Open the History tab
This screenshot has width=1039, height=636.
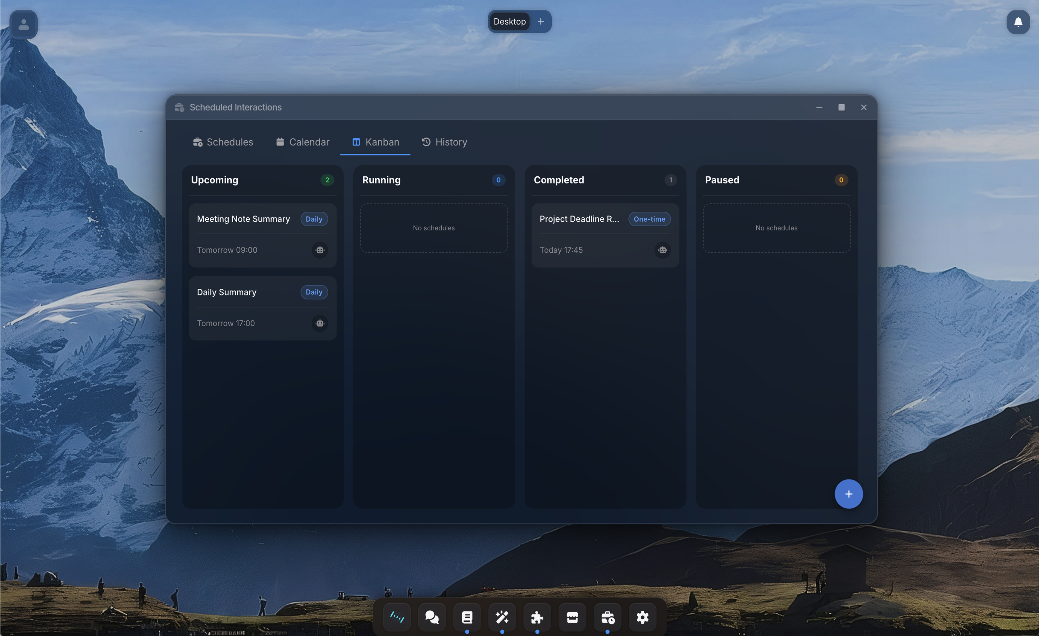[x=444, y=142]
